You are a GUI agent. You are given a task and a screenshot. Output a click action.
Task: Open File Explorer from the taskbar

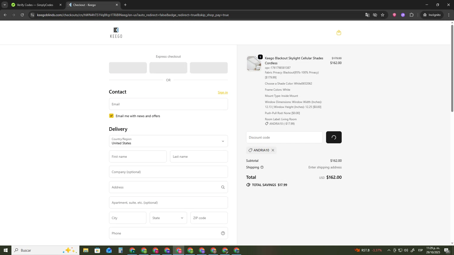pyautogui.click(x=86, y=250)
